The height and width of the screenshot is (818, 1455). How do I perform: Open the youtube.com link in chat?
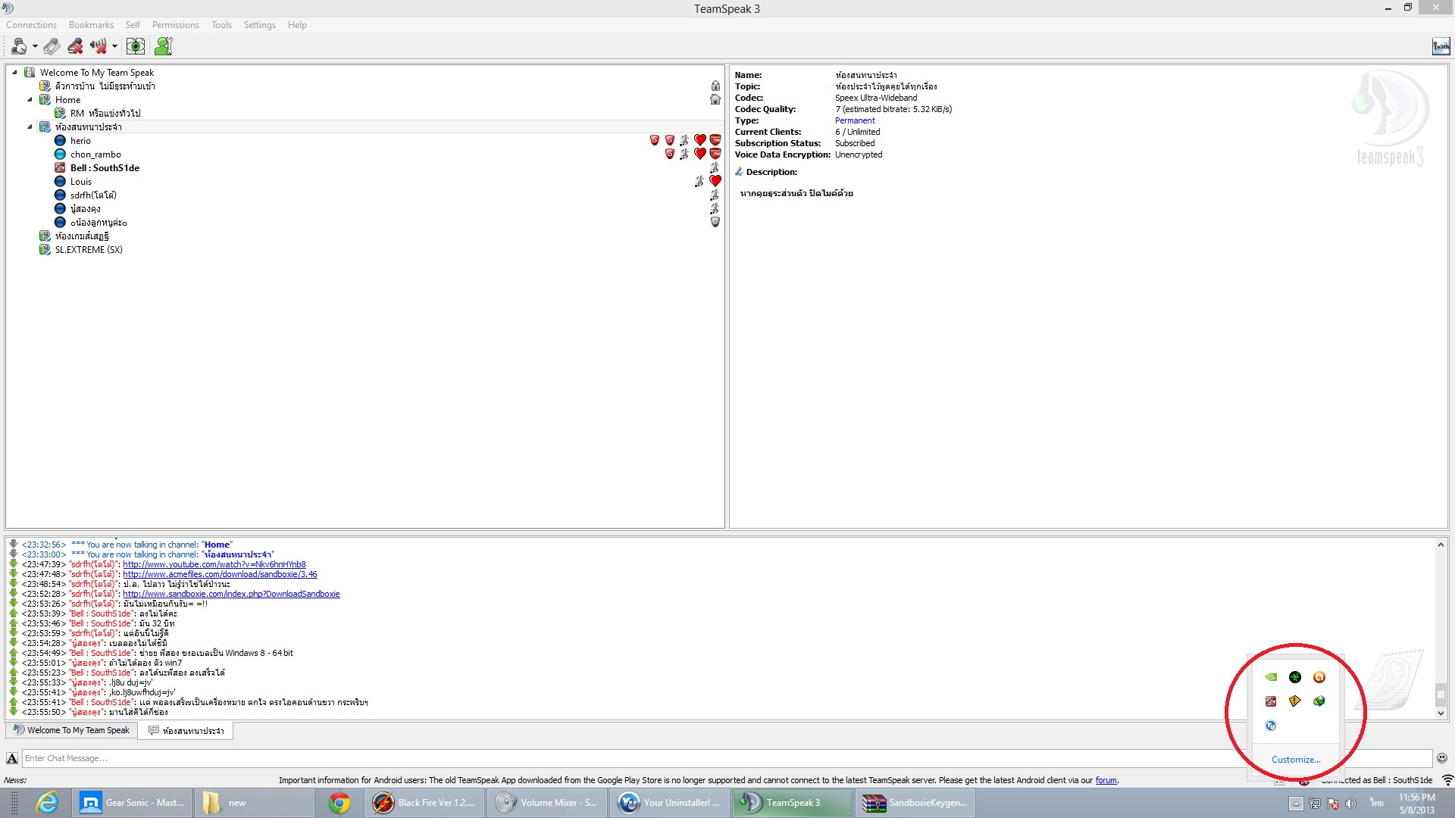(x=214, y=564)
